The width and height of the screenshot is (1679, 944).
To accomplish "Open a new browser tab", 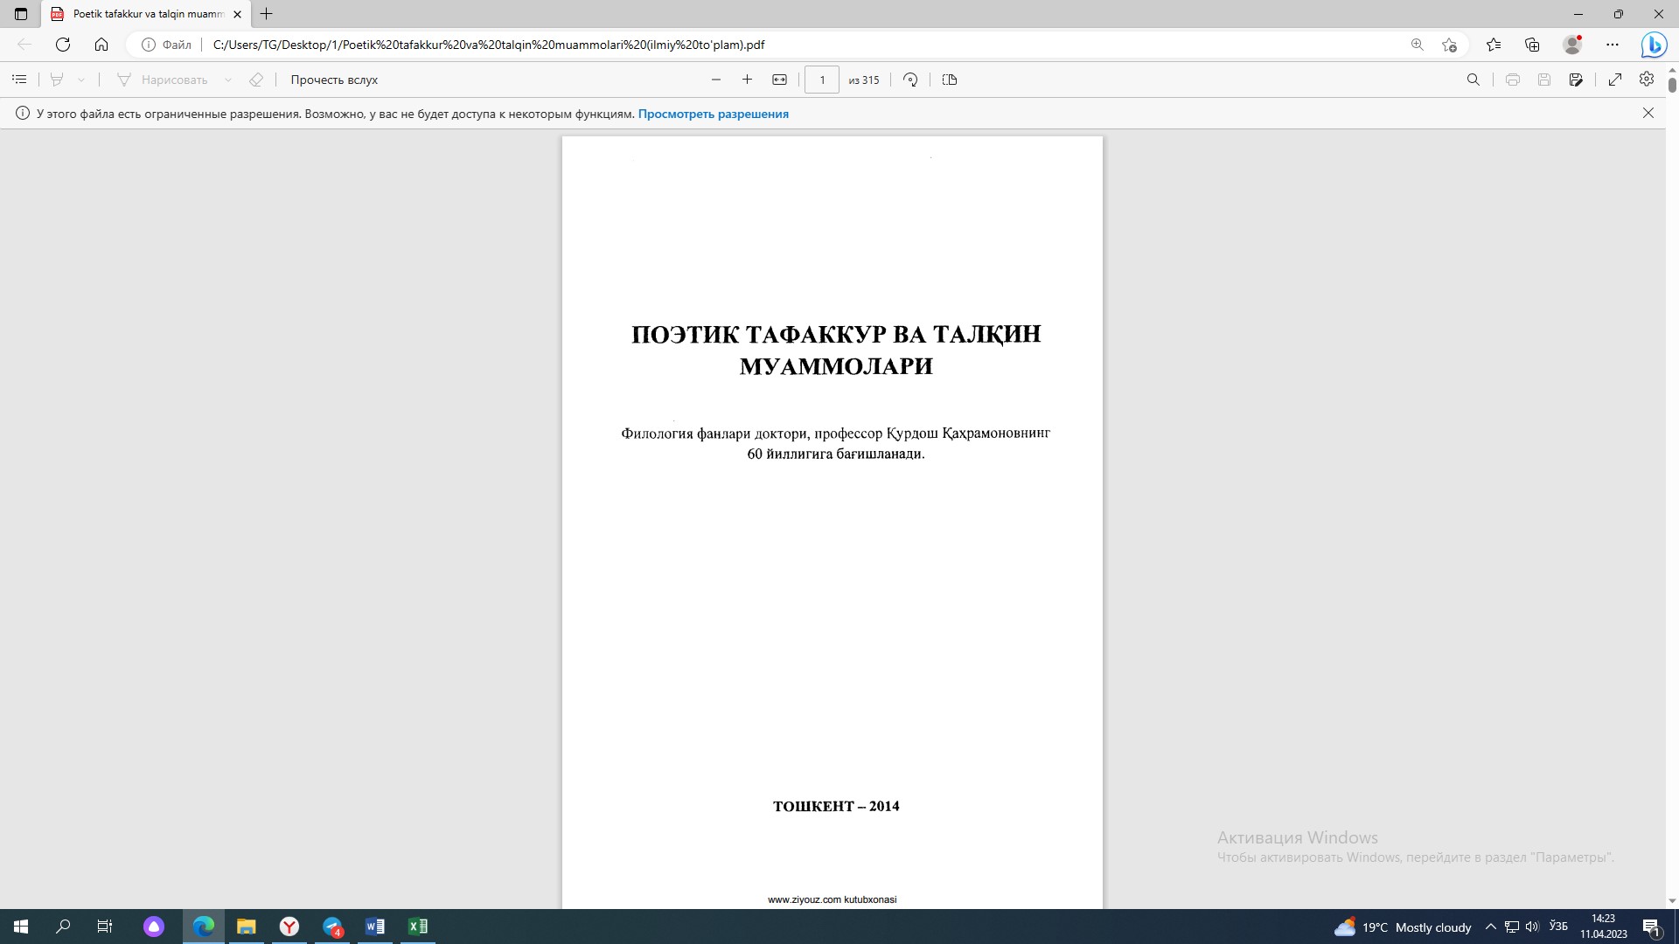I will click(x=267, y=14).
